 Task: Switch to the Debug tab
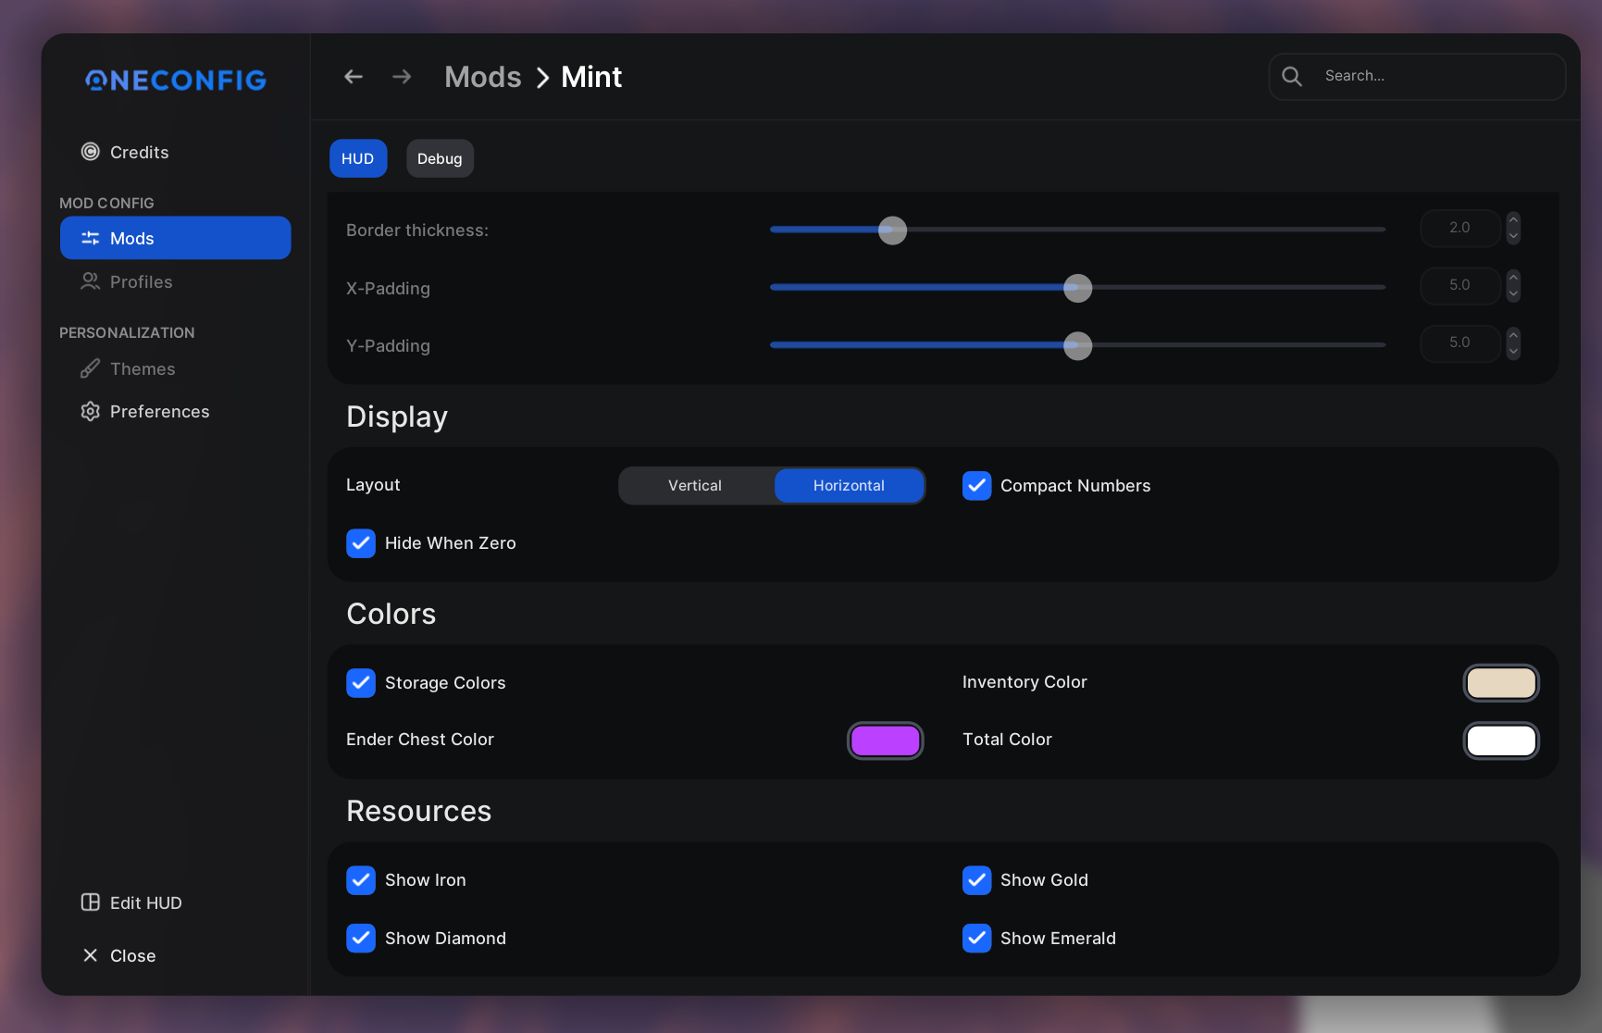point(440,158)
